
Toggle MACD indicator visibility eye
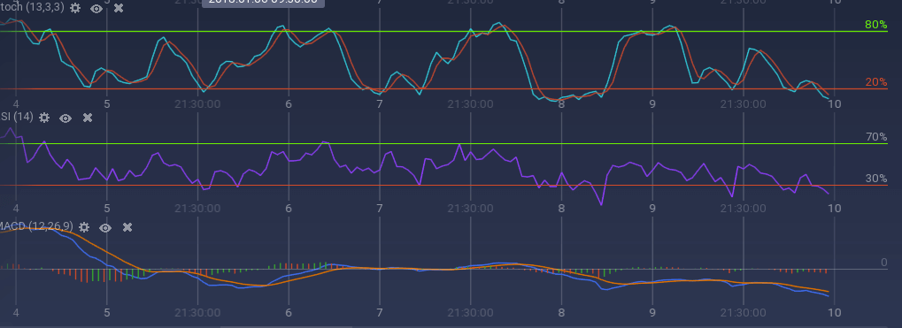pyautogui.click(x=105, y=228)
